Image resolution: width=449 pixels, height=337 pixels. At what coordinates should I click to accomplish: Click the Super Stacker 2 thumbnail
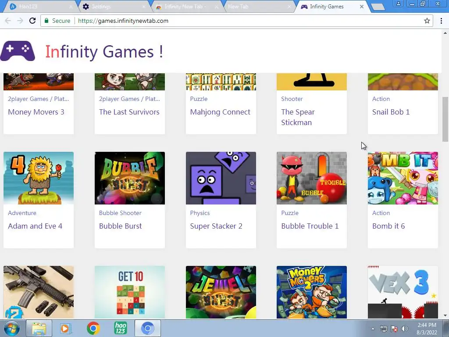[221, 178]
